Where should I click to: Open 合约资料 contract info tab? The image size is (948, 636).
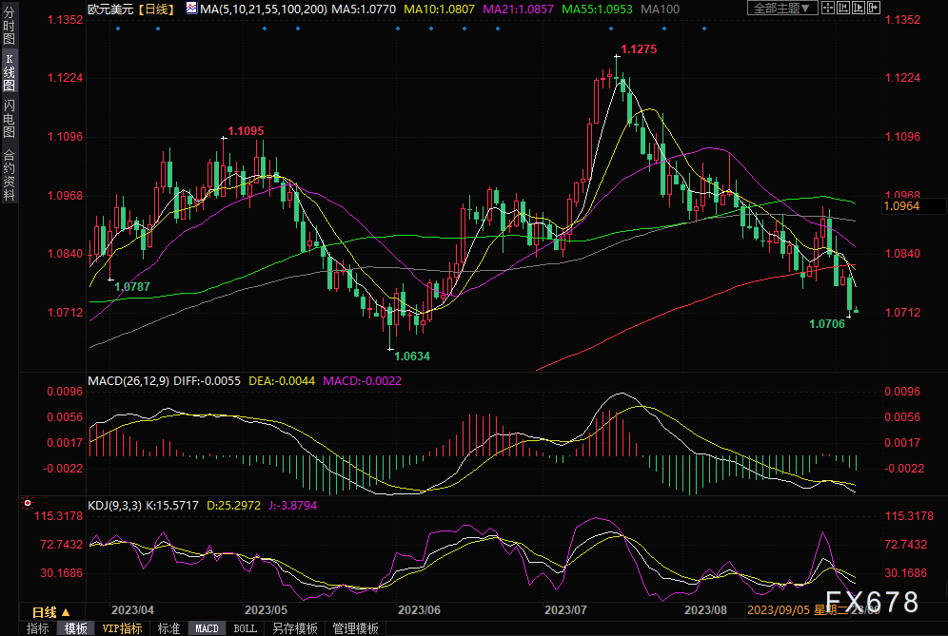pyautogui.click(x=9, y=174)
